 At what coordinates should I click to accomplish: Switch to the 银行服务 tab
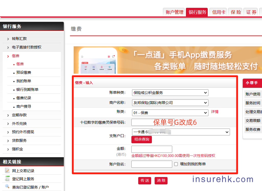197,12
